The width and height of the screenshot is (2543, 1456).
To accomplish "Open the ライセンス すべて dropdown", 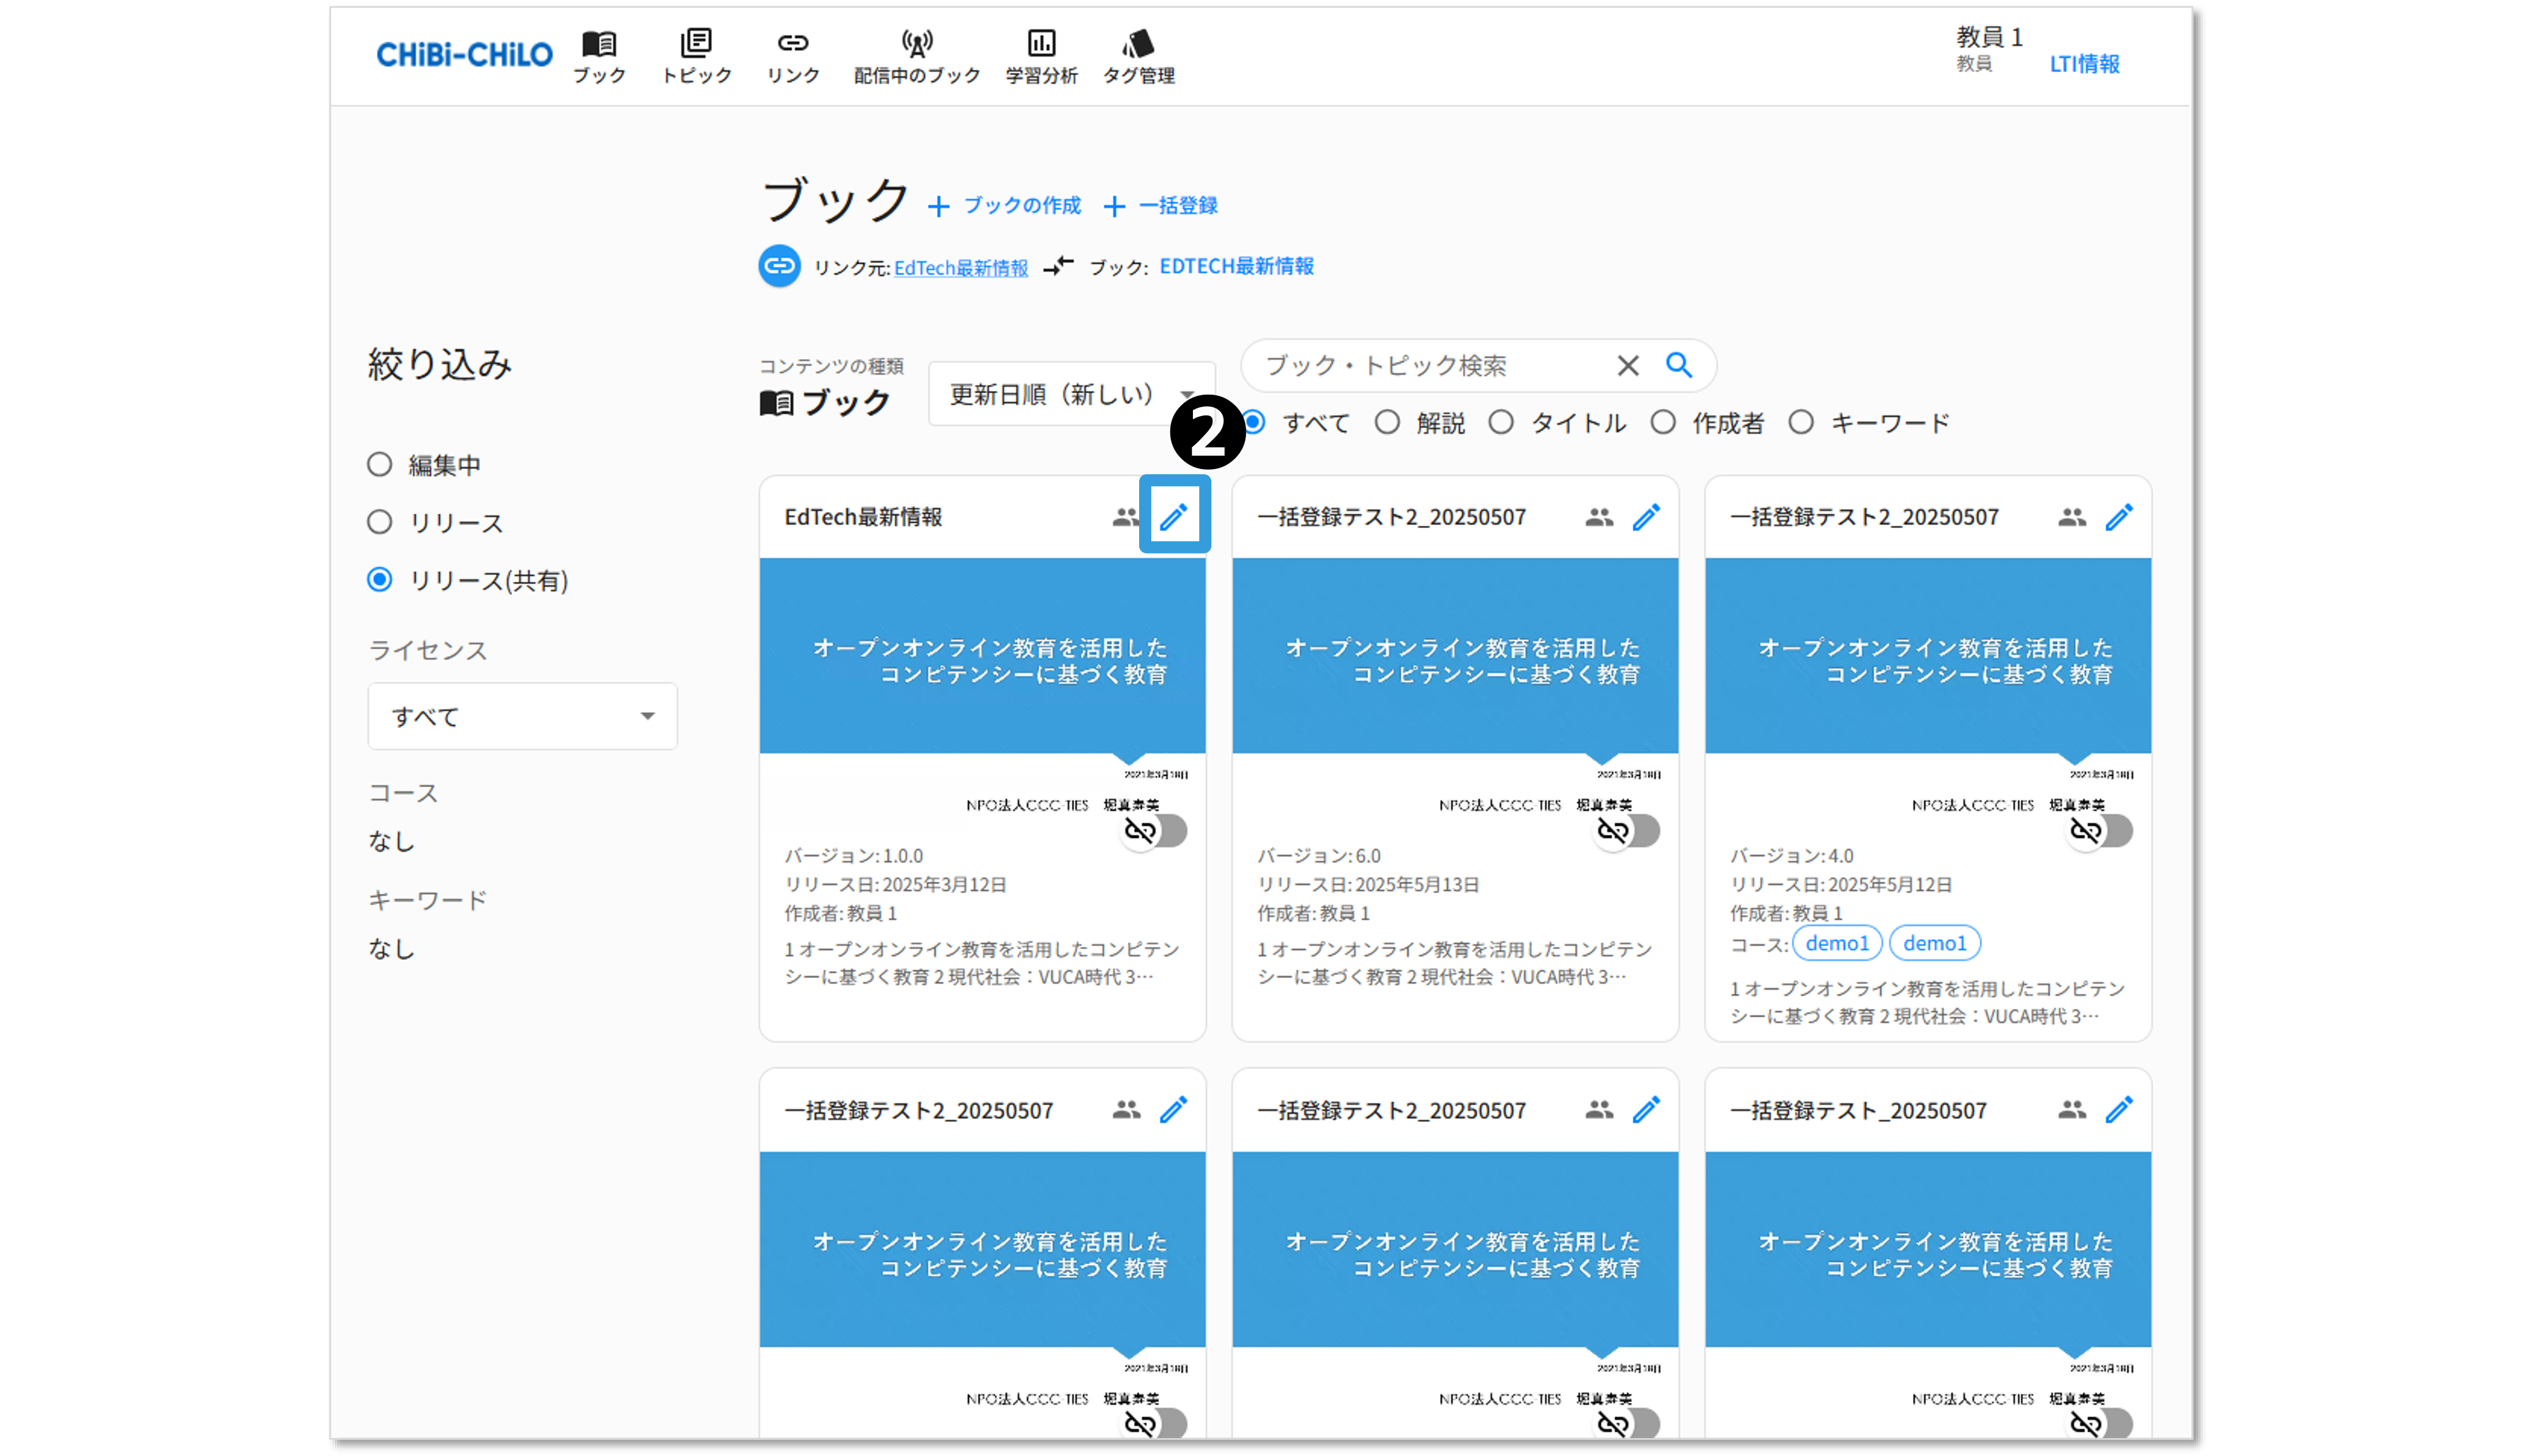I will pos(522,716).
